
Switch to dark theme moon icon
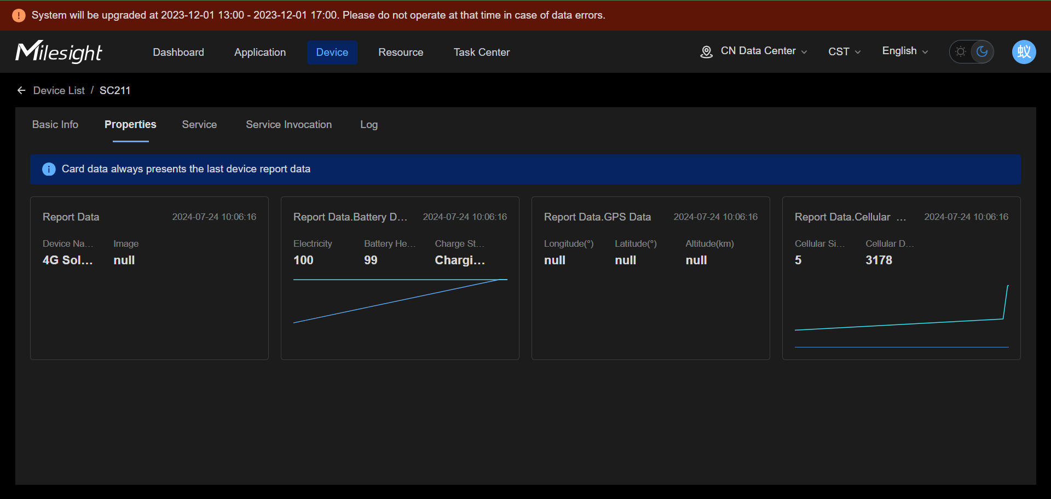[x=982, y=52]
